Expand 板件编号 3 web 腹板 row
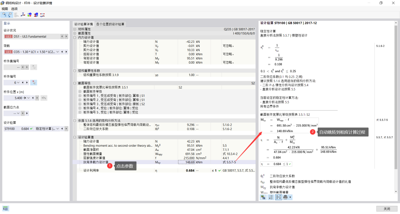The height and width of the screenshot is (214, 400). coord(80,104)
